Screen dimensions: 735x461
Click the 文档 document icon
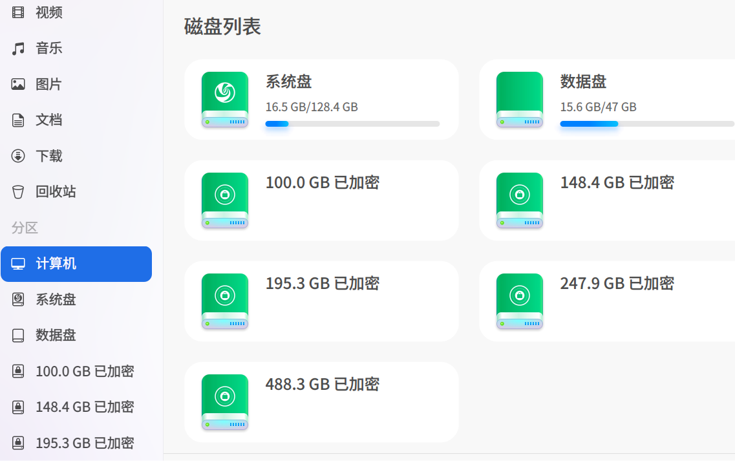click(x=18, y=120)
